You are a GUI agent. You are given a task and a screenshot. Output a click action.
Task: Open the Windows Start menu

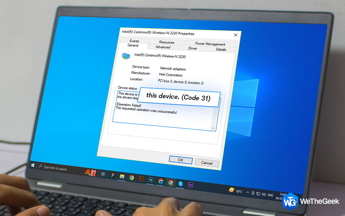(33, 166)
